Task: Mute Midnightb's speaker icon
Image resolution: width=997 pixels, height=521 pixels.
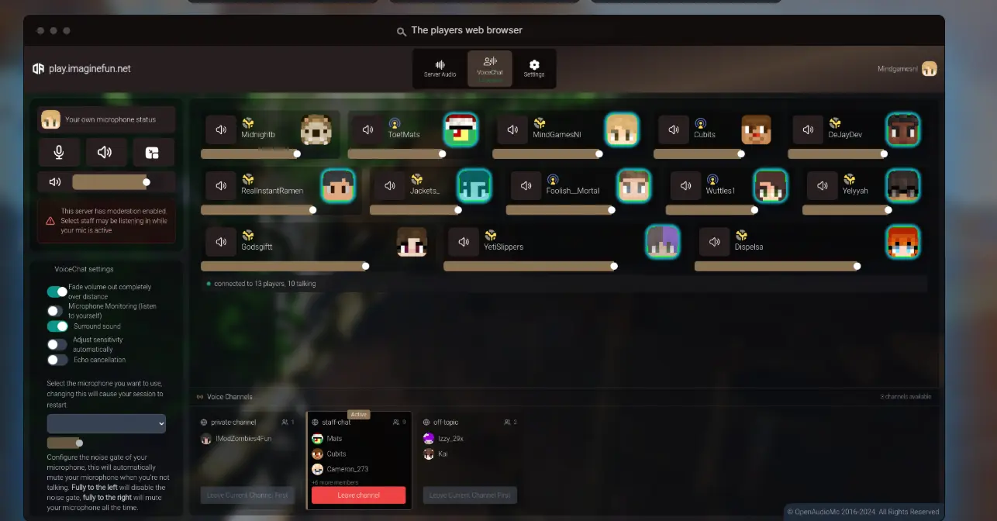Action: 221,129
